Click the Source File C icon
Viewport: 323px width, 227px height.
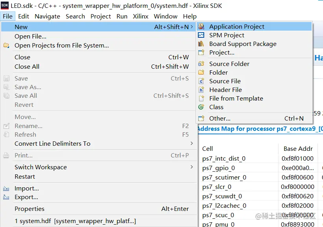pos(201,81)
